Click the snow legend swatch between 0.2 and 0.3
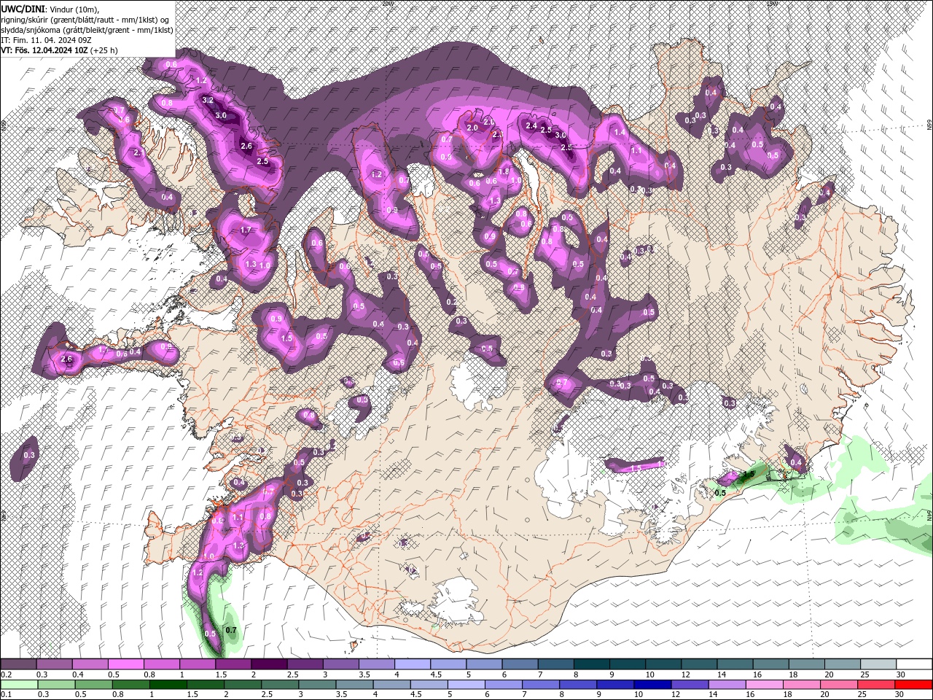Image resolution: width=933 pixels, height=700 pixels. click(18, 664)
